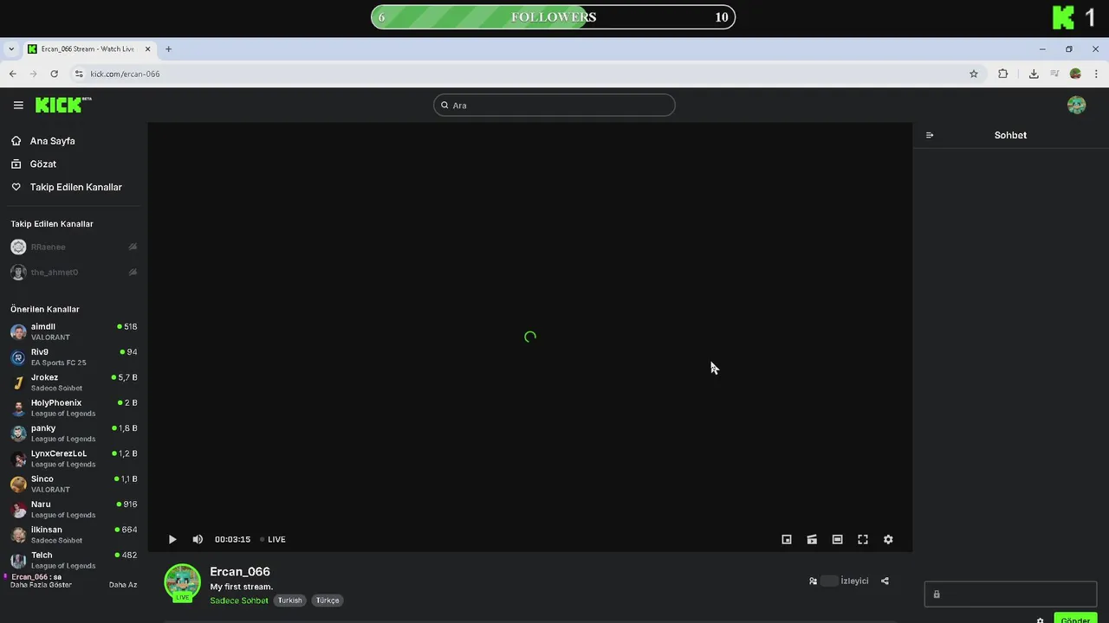Click the loading spinner in video player
Image resolution: width=1109 pixels, height=623 pixels.
(530, 337)
